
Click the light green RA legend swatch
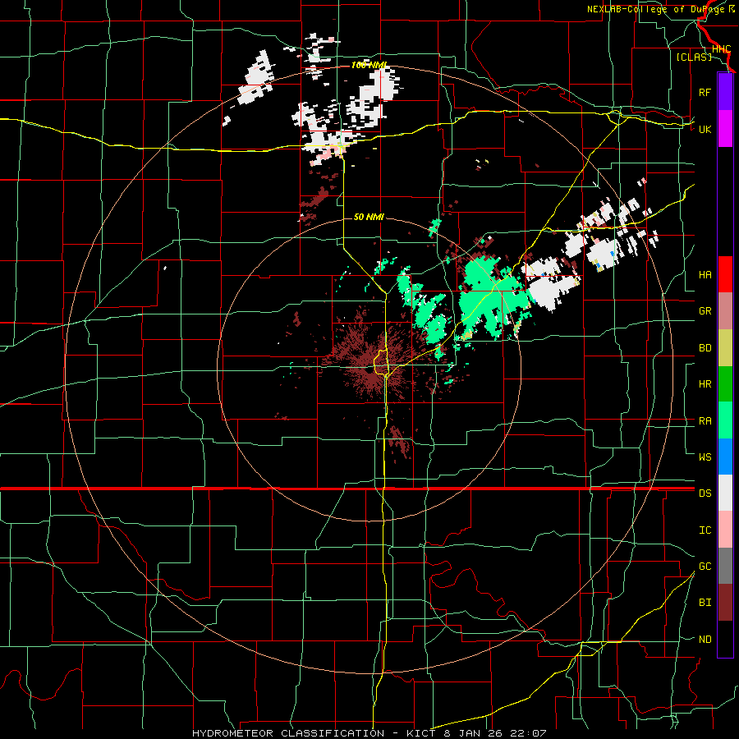(x=725, y=420)
